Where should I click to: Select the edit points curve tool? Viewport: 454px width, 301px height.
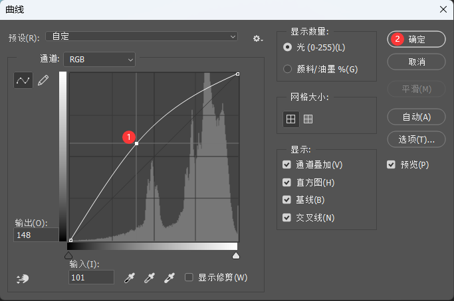coord(23,80)
